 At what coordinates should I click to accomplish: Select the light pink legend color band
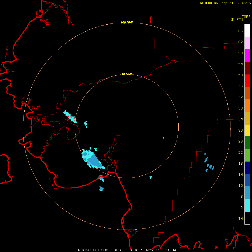point(247,43)
